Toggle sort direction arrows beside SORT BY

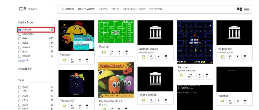[x=62, y=9]
